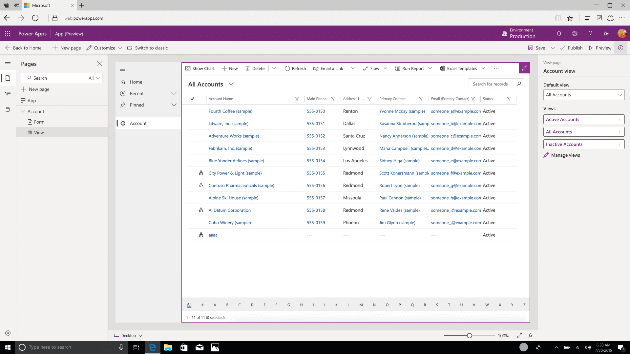This screenshot has width=630, height=354.
Task: Collapse the Account tree node
Action: 23,111
